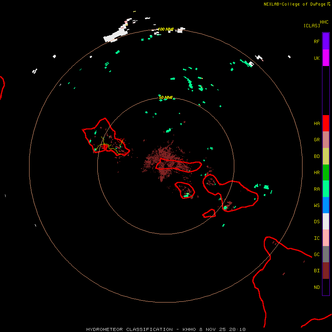Viewport: 332px width, 332px height.
Task: Click the ND black legend swatch
Action: pyautogui.click(x=326, y=287)
